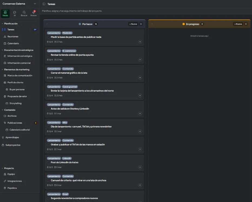The height and width of the screenshot is (202, 252).
Task: Click the E-commerce tag
Action: tap(69, 51)
